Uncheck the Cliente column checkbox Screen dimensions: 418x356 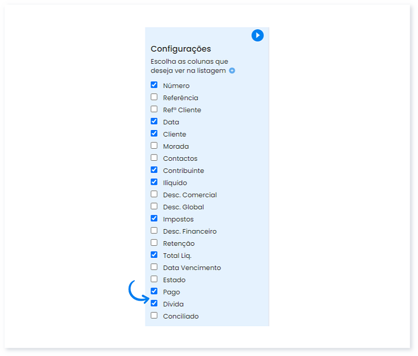tap(154, 133)
